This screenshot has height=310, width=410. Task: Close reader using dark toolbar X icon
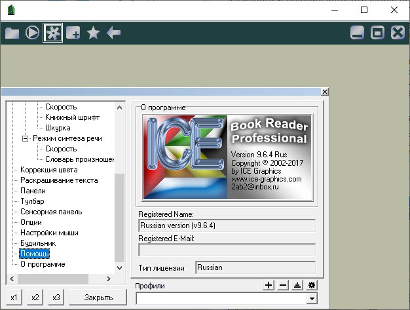click(x=398, y=33)
